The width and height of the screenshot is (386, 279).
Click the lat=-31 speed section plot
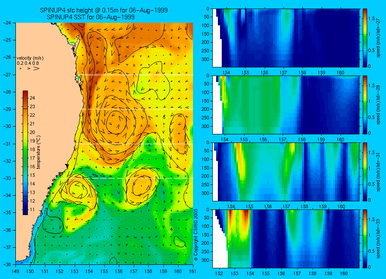click(x=286, y=172)
